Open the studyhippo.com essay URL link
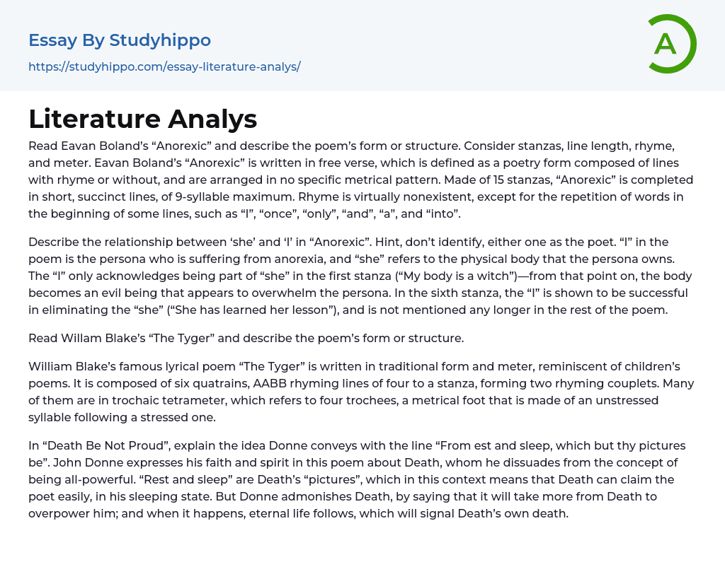 click(x=164, y=66)
